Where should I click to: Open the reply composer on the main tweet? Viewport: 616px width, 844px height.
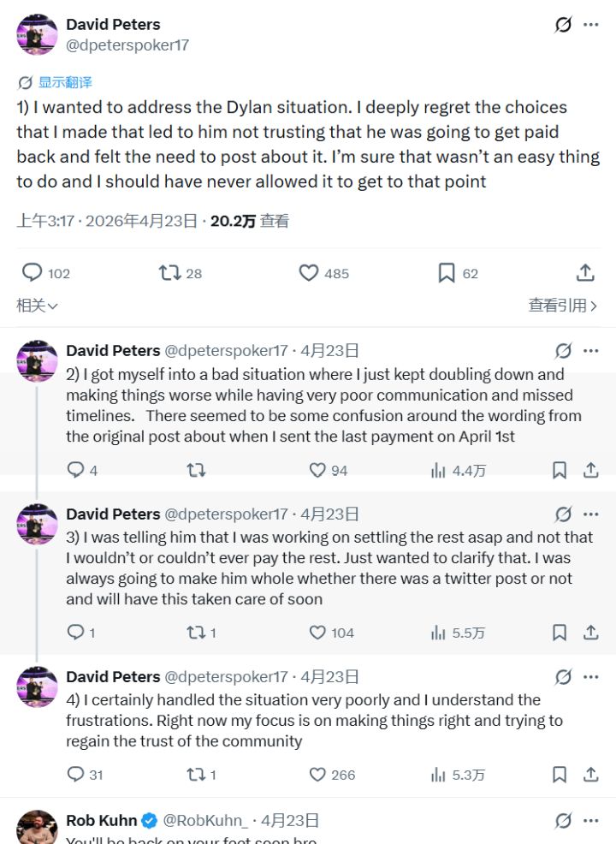click(x=32, y=272)
